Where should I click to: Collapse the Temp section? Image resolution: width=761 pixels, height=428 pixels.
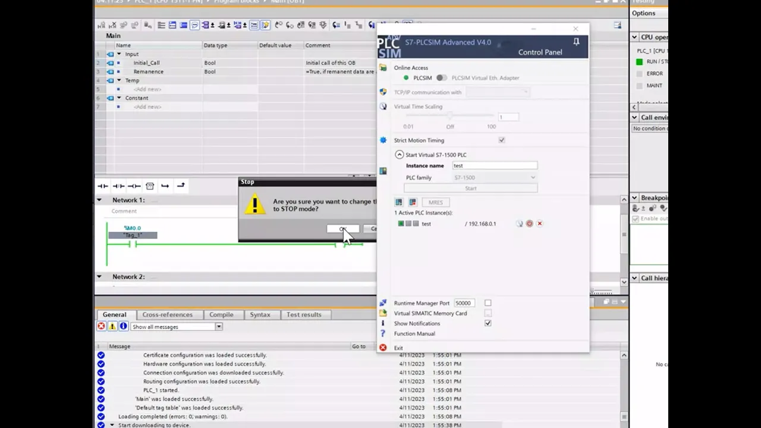119,80
